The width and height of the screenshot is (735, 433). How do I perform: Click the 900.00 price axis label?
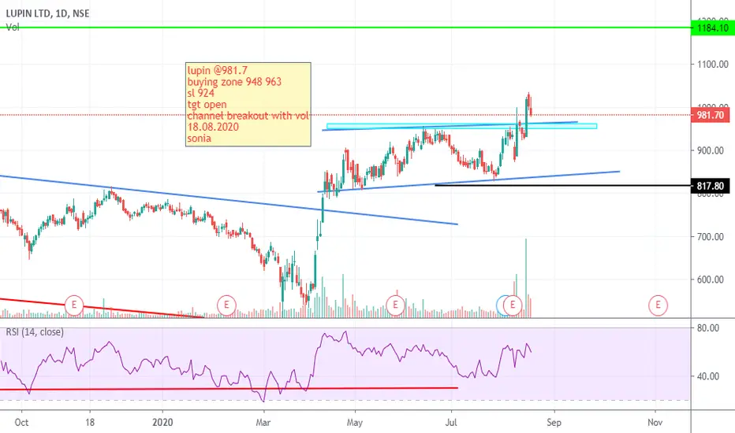[x=710, y=150]
